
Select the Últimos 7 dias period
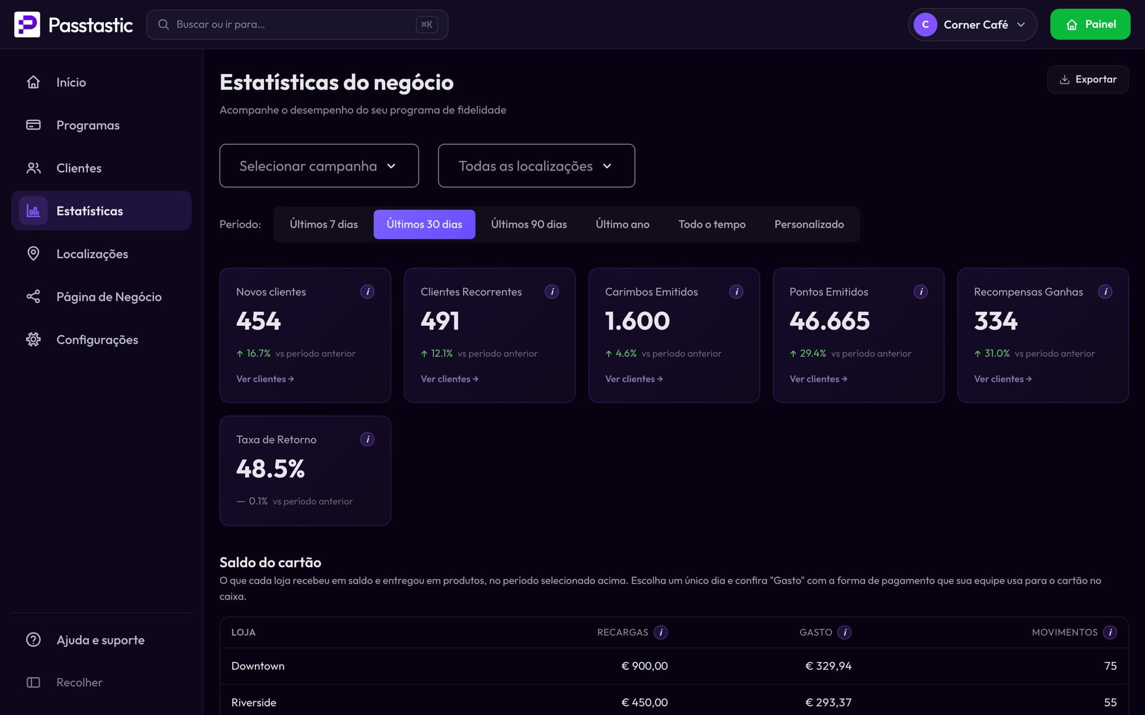324,225
